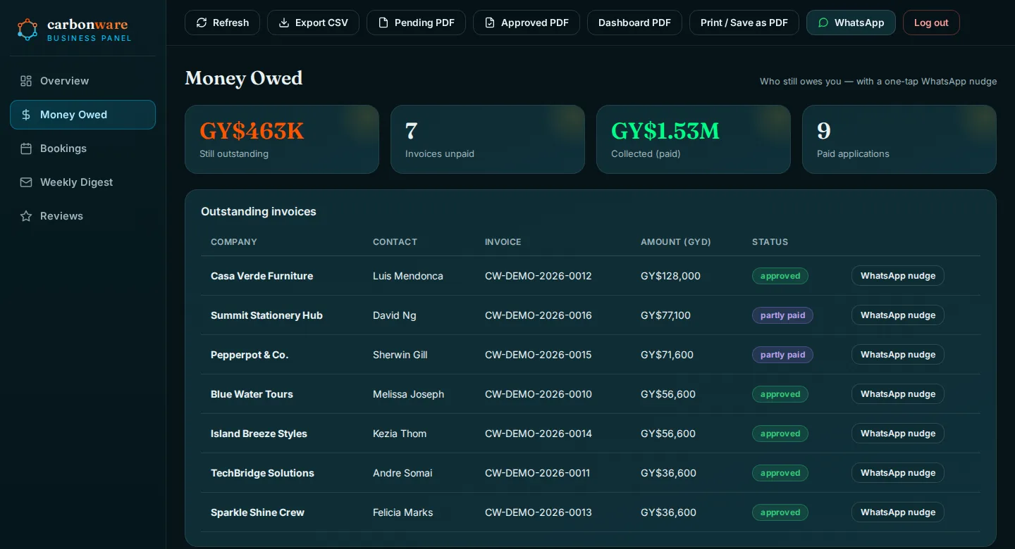The image size is (1015, 549).
Task: Open the Weekly Digest page
Action: [83, 182]
